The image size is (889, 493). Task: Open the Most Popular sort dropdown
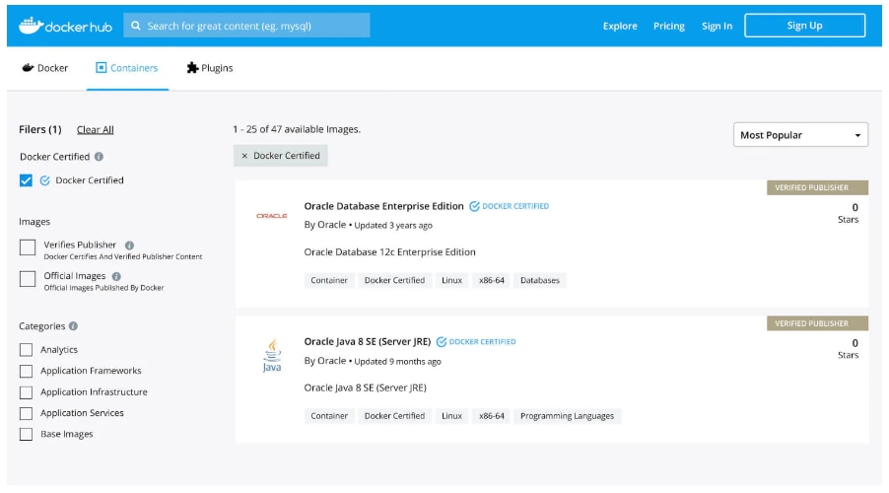[x=800, y=135]
